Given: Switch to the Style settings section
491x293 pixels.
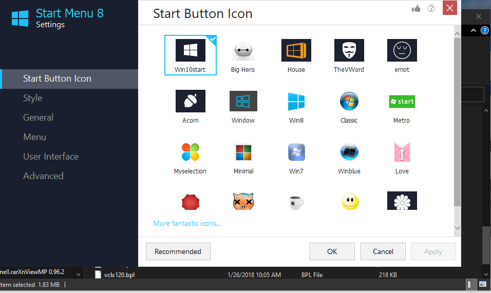Looking at the screenshot, I should click(32, 98).
